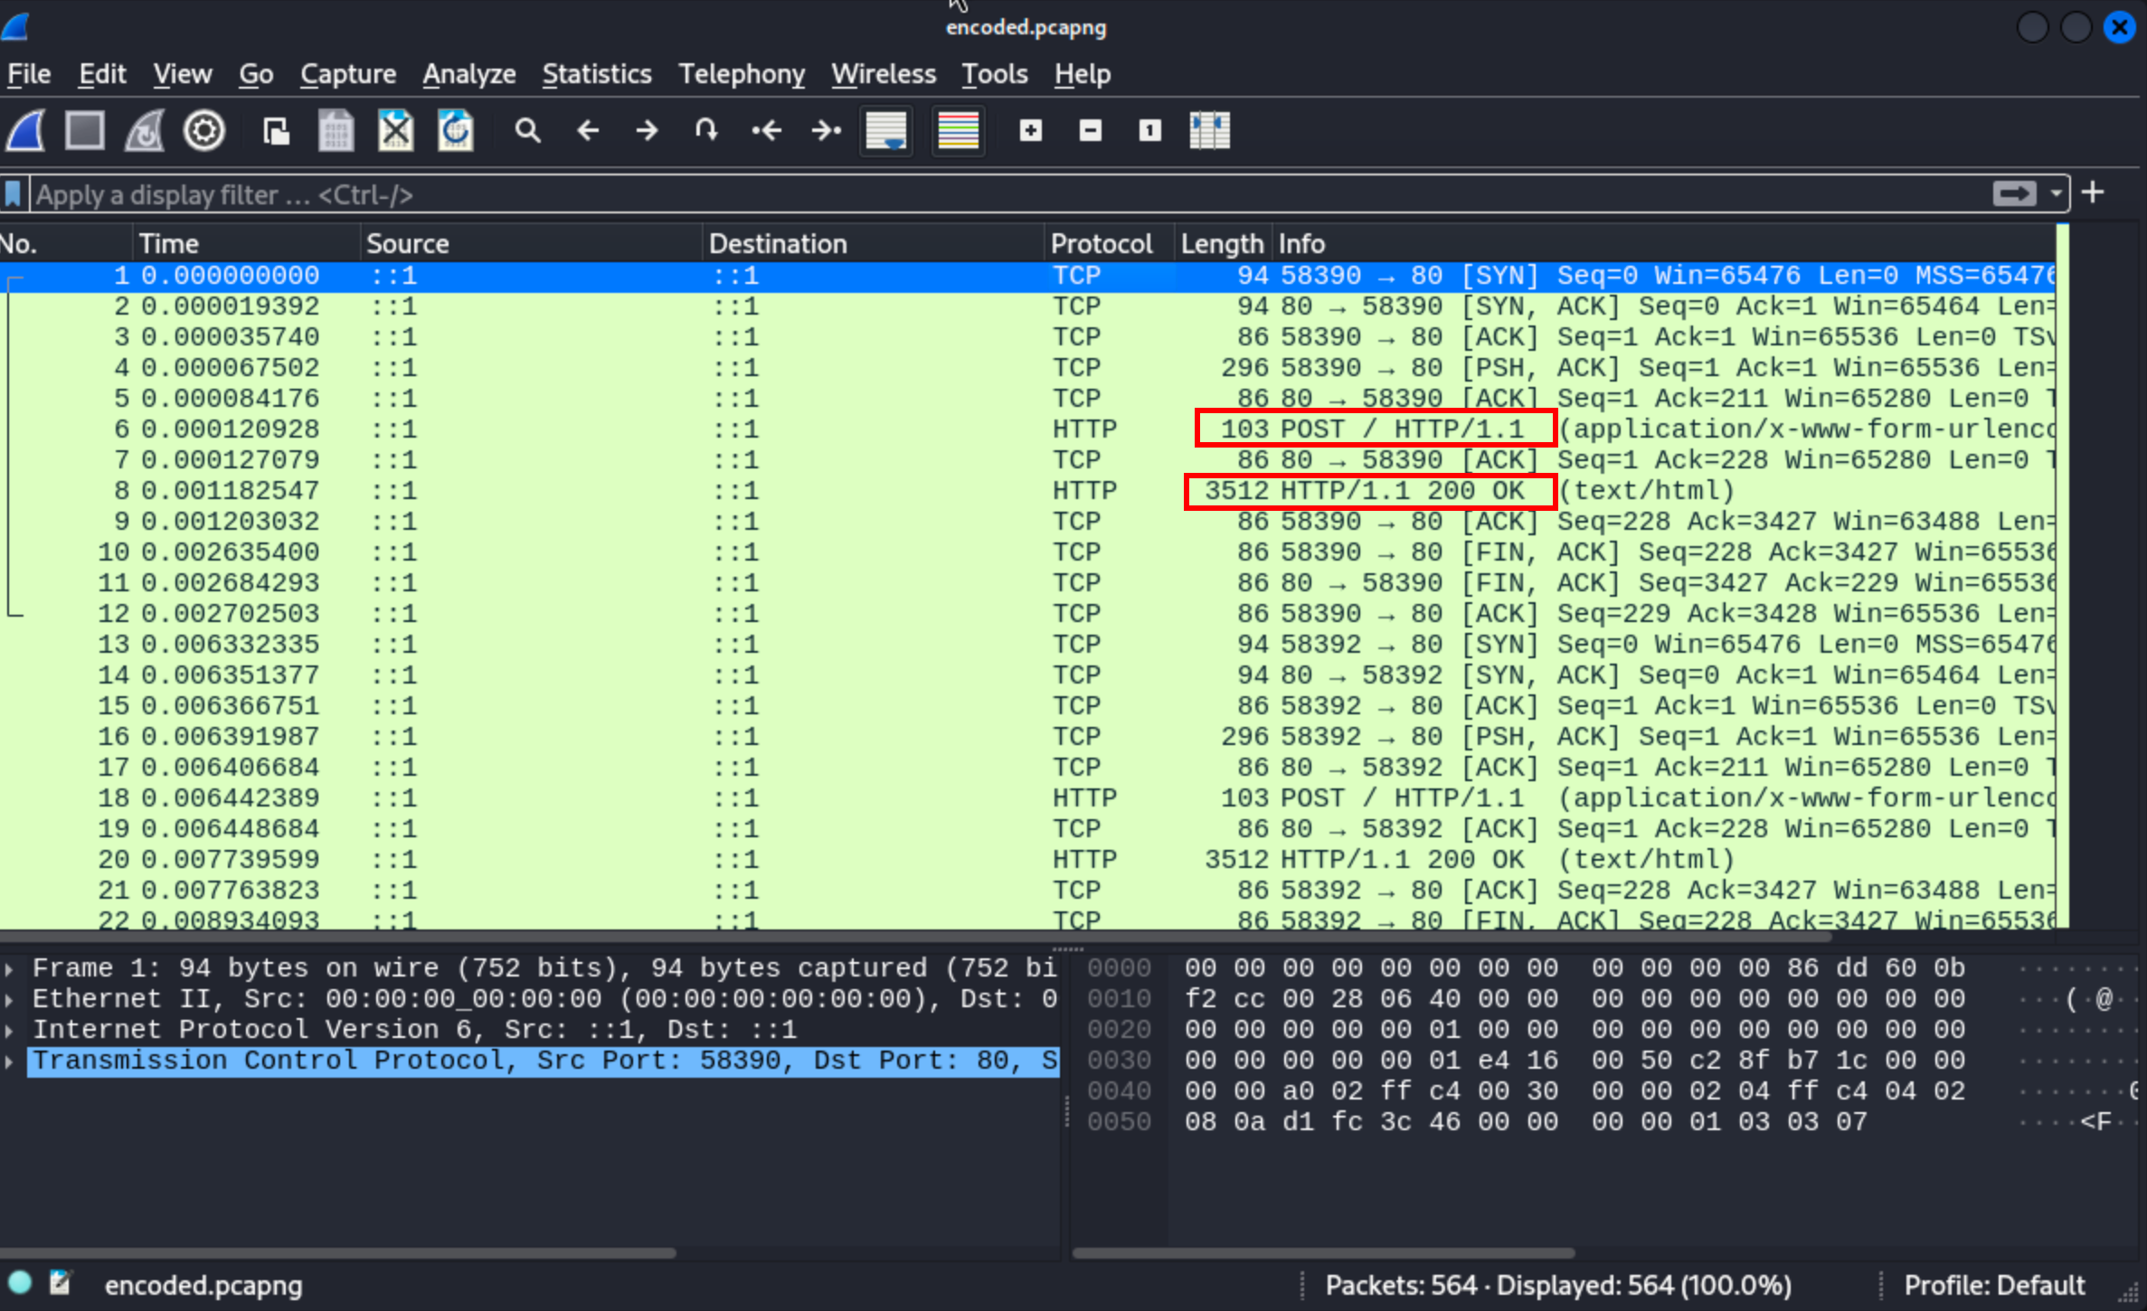Reset text to normal size
The image size is (2147, 1311).
tap(1149, 131)
